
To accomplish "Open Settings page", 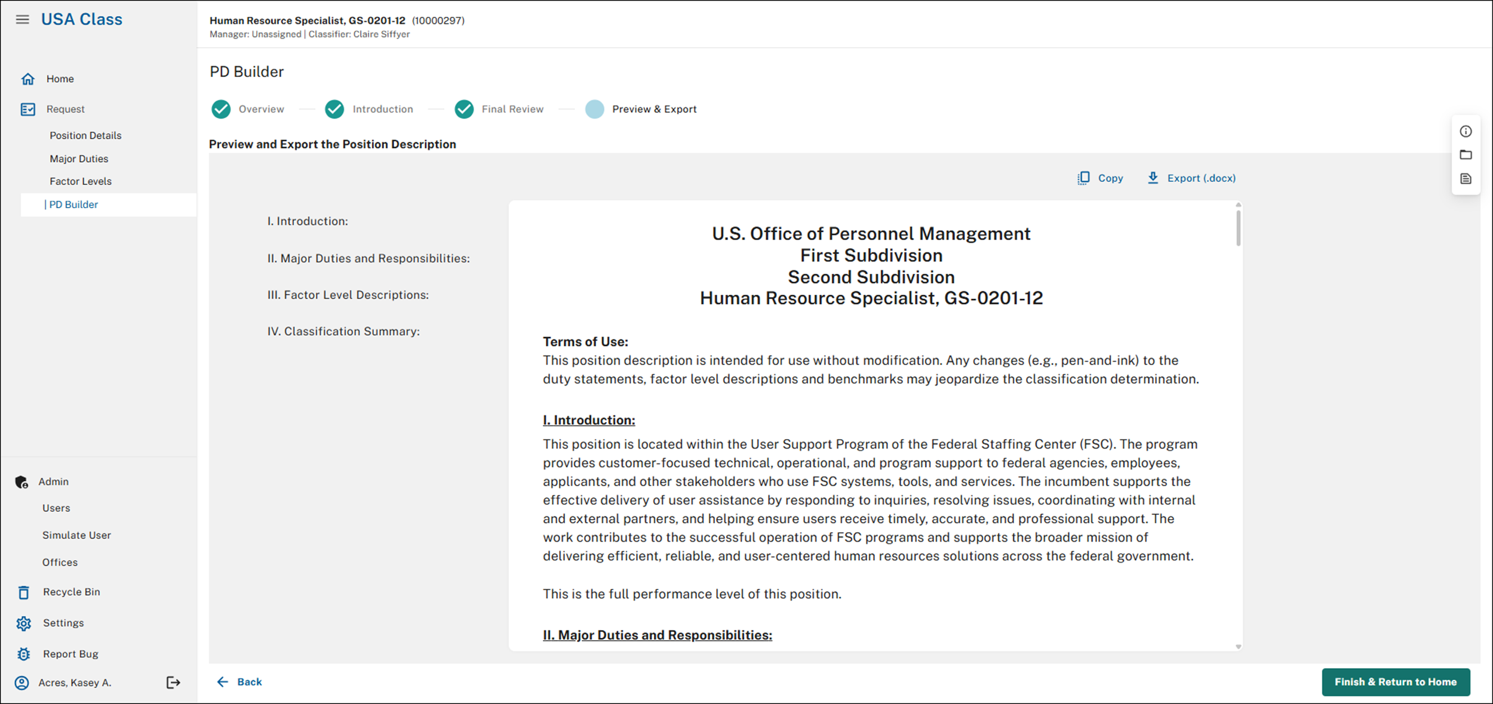I will (63, 623).
